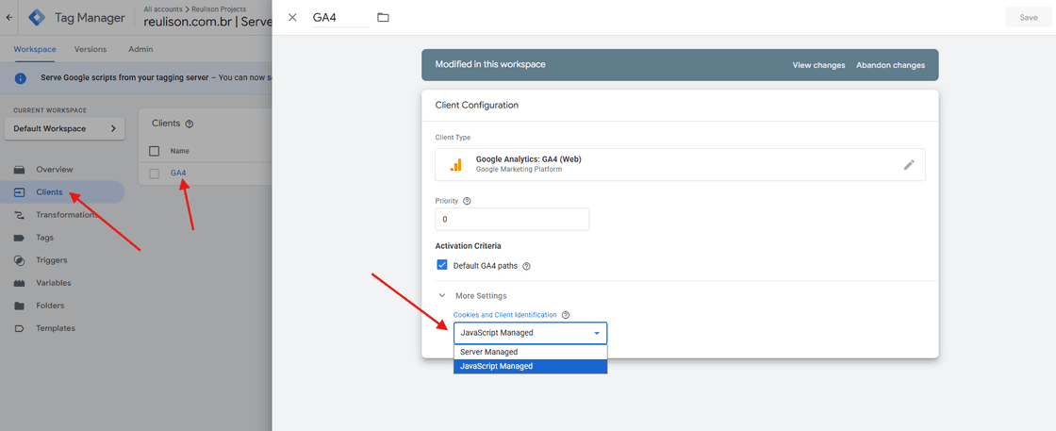Toggle checkbox for GA4 client row
The height and width of the screenshot is (431, 1056).
pyautogui.click(x=155, y=174)
